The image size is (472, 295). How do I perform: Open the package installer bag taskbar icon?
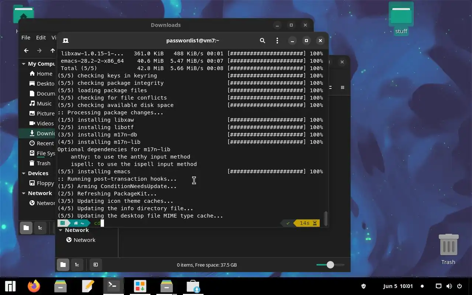point(193,286)
